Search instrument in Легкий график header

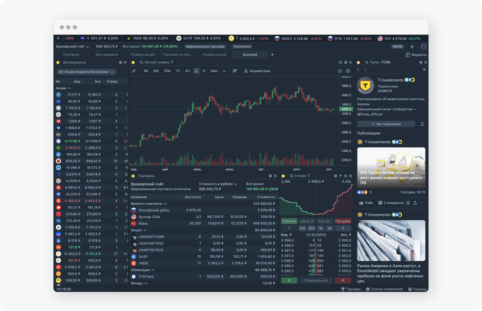click(141, 62)
